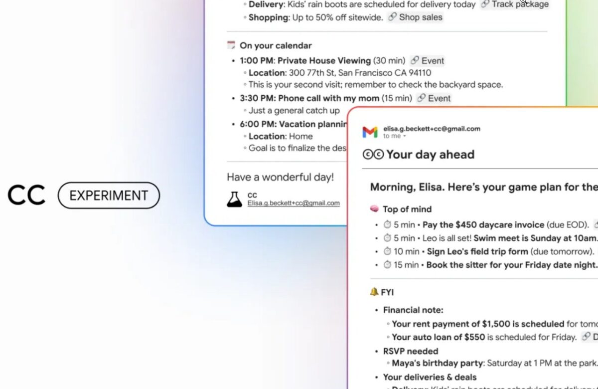This screenshot has width=598, height=389.
Task: Click the bell icon next to FYI
Action: click(374, 292)
